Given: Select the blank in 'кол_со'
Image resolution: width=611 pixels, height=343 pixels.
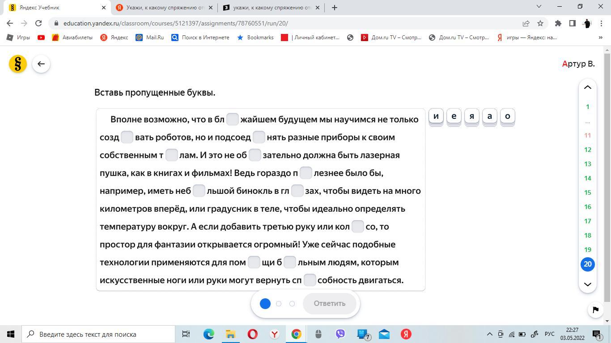Looking at the screenshot, I should click(x=358, y=226).
